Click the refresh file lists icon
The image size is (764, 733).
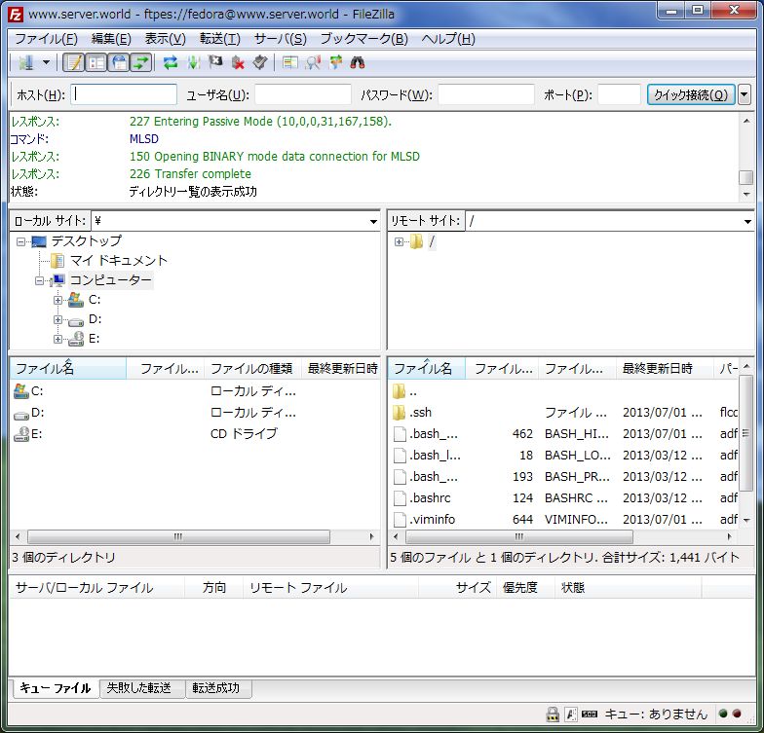point(170,62)
